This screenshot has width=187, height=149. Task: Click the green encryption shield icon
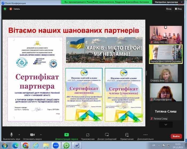click(5, 9)
